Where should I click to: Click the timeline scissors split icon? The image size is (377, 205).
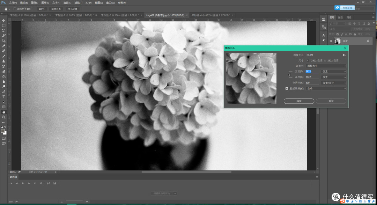point(48,183)
